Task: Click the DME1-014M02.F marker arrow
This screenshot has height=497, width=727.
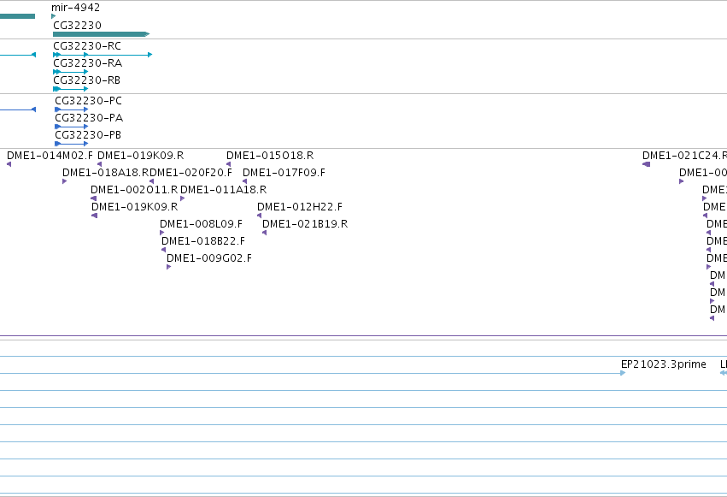Action: click(9, 164)
